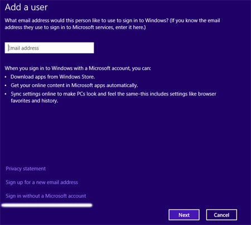The image size is (251, 225).
Task: Proceed using the highlighted Next button
Action: tap(184, 215)
